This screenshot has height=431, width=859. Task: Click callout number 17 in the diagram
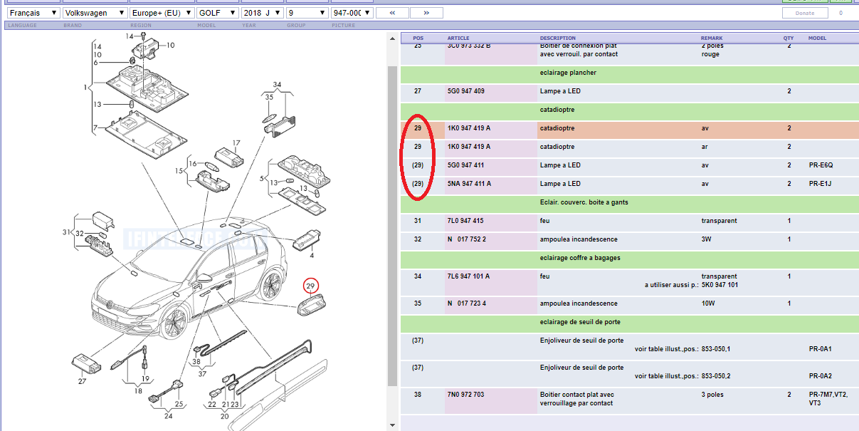[236, 142]
